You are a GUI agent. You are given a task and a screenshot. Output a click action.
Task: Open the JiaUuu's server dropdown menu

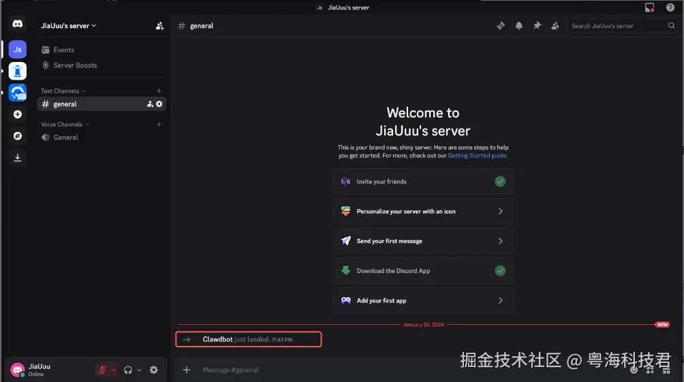pos(69,26)
